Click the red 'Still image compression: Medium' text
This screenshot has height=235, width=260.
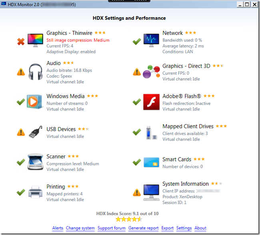(78, 40)
